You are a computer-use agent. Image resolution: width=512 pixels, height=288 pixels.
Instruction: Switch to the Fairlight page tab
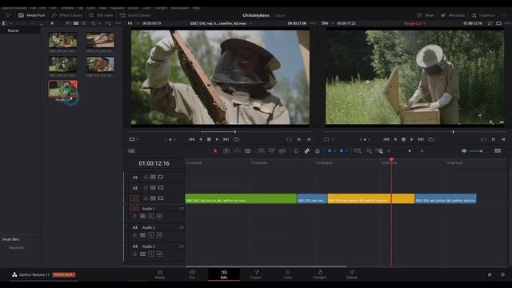320,274
